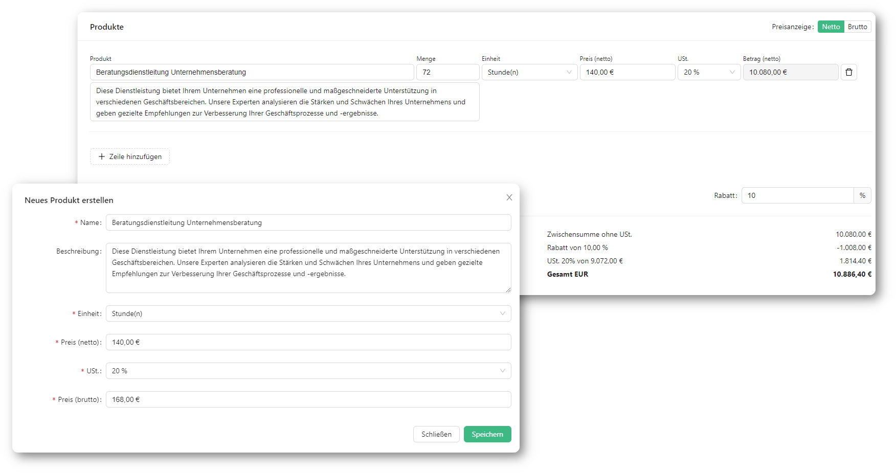The width and height of the screenshot is (896, 473).
Task: Open the USt. dropdown in product row
Action: (x=708, y=72)
